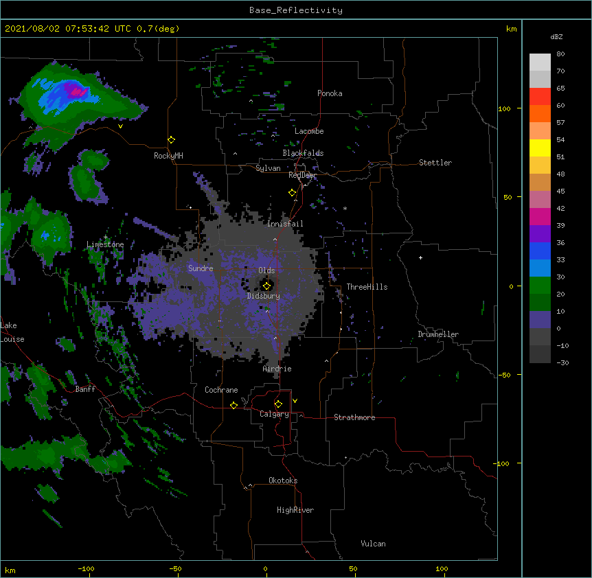Click the yellow diamond marker below the Cochrane label
Image resolution: width=592 pixels, height=578 pixels.
234,405
